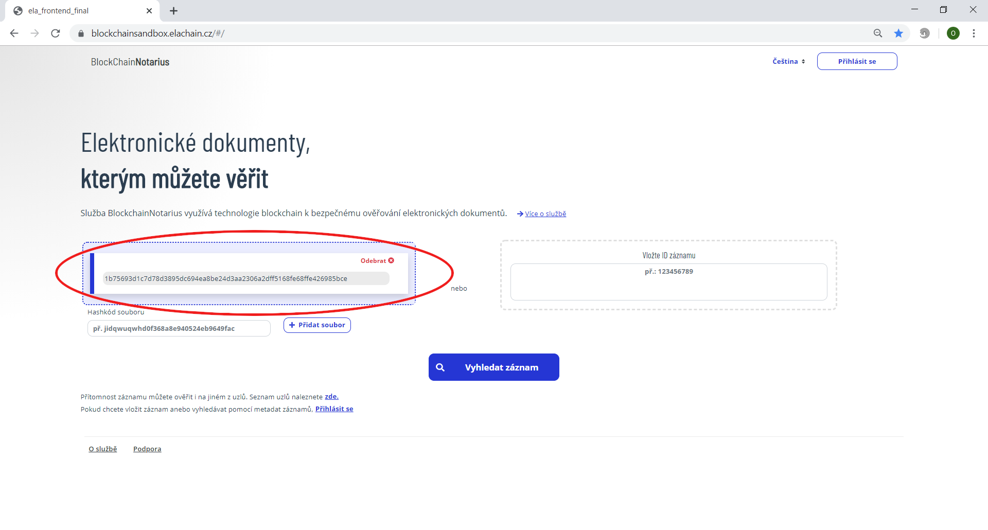Open the Více o službě link

545,214
